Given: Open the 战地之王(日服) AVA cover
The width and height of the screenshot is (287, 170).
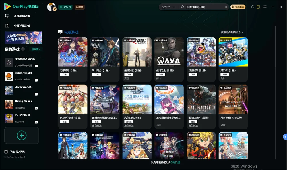Looking at the screenshot, I should pyautogui.click(x=169, y=52).
